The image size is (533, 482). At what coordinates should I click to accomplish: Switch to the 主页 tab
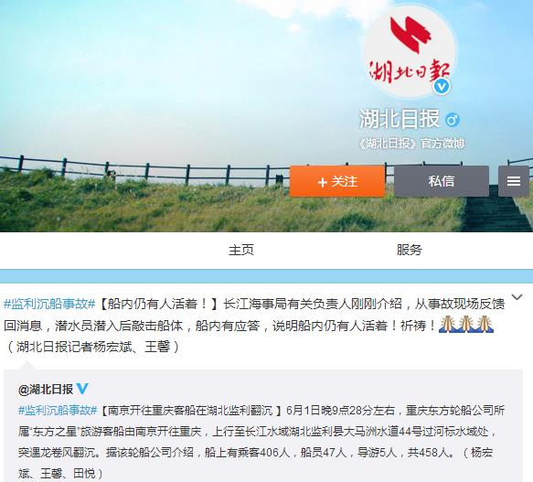[x=241, y=250]
